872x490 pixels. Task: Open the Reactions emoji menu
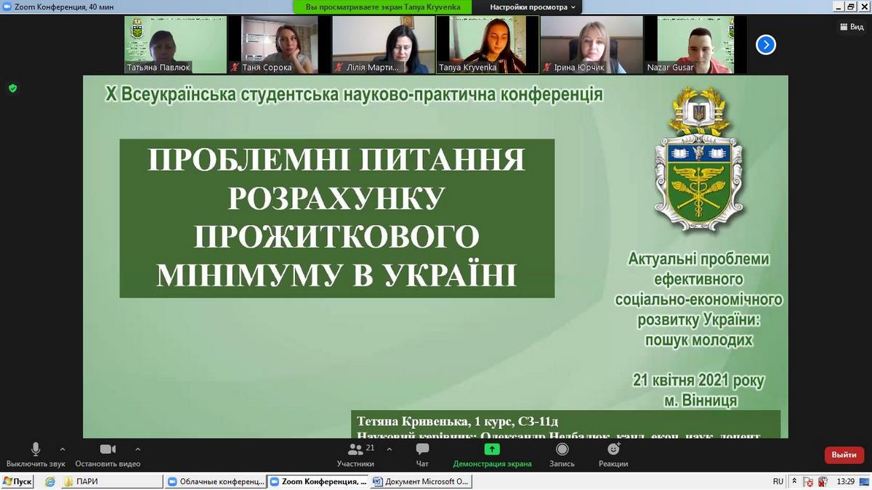613,449
